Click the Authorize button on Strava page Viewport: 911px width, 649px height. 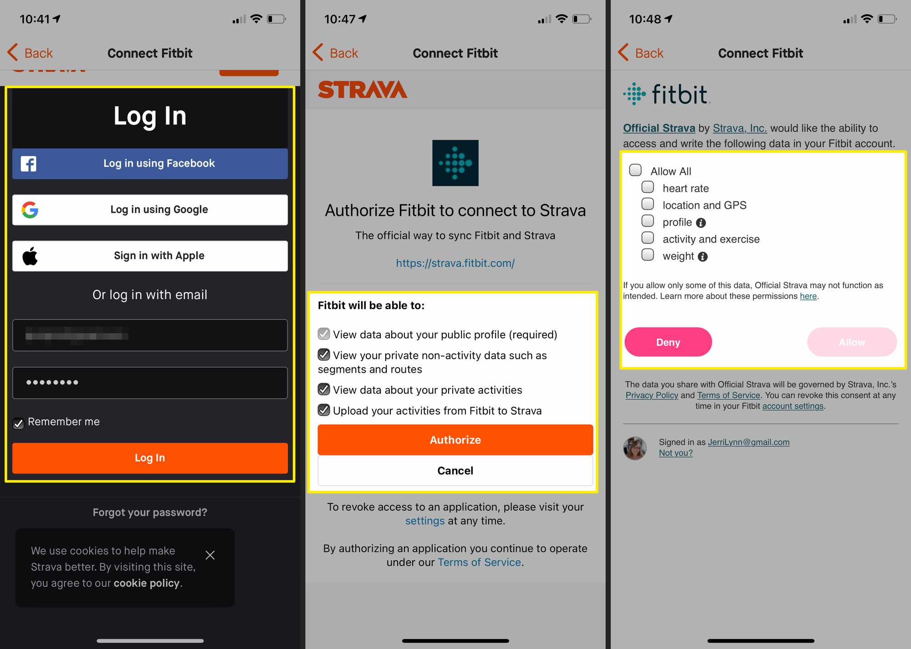[455, 440]
